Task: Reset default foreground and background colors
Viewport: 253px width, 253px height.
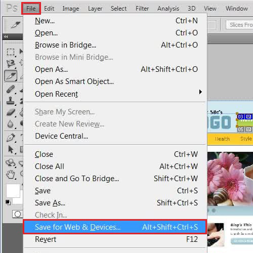Action: pyautogui.click(x=8, y=202)
